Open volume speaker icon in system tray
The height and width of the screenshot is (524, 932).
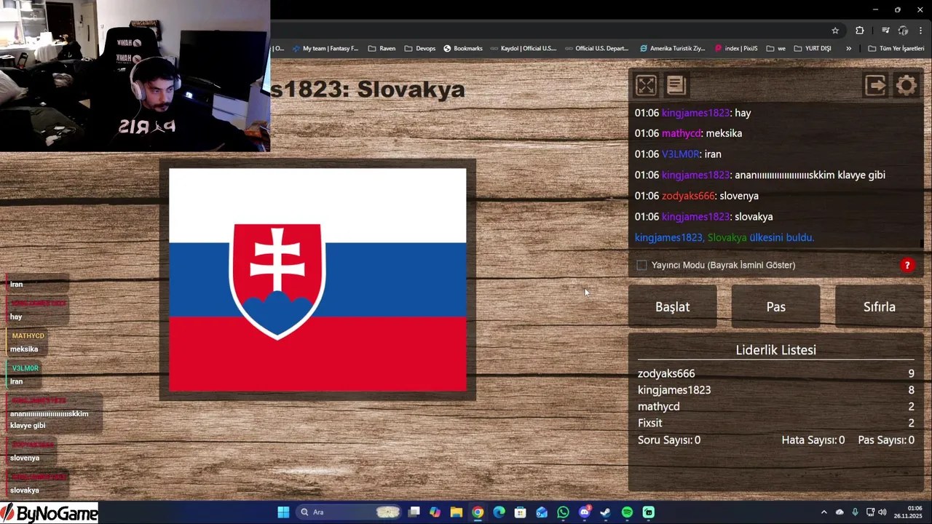click(882, 512)
